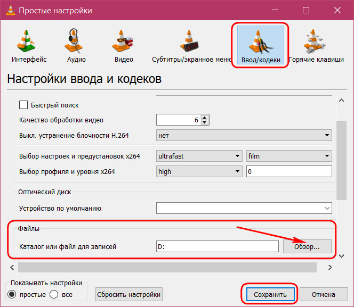This screenshot has height=307, width=354.
Task: Click the Сохранить button
Action: [x=270, y=294]
